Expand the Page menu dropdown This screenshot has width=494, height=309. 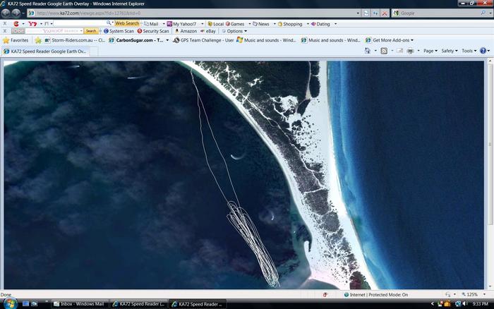pos(430,51)
